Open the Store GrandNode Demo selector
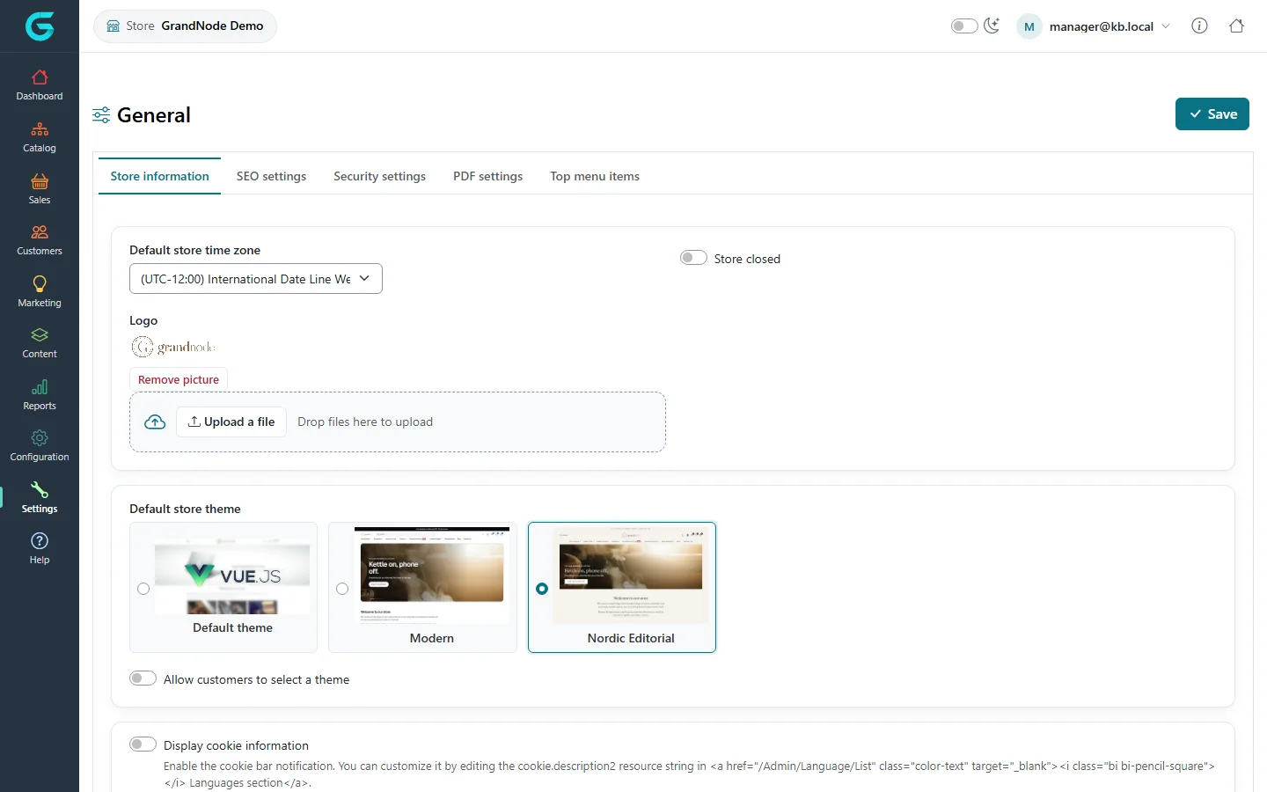This screenshot has height=792, width=1267. pos(185,26)
